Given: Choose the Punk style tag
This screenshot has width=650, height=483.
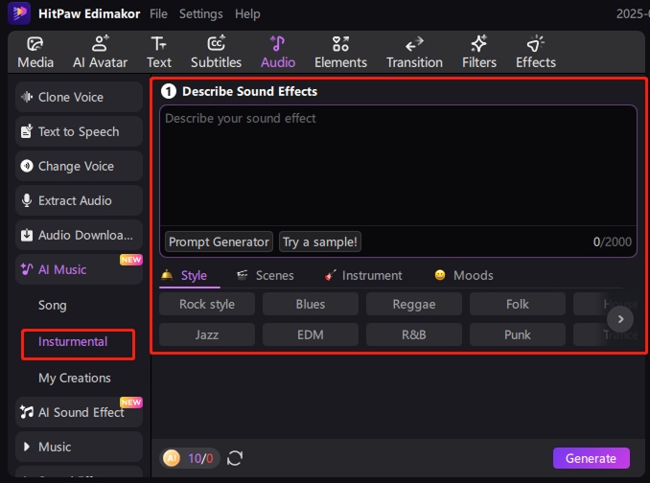Looking at the screenshot, I should pos(518,334).
